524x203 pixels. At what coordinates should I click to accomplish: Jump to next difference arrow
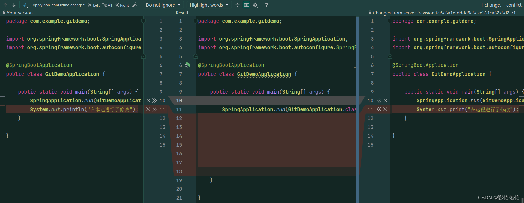14,5
